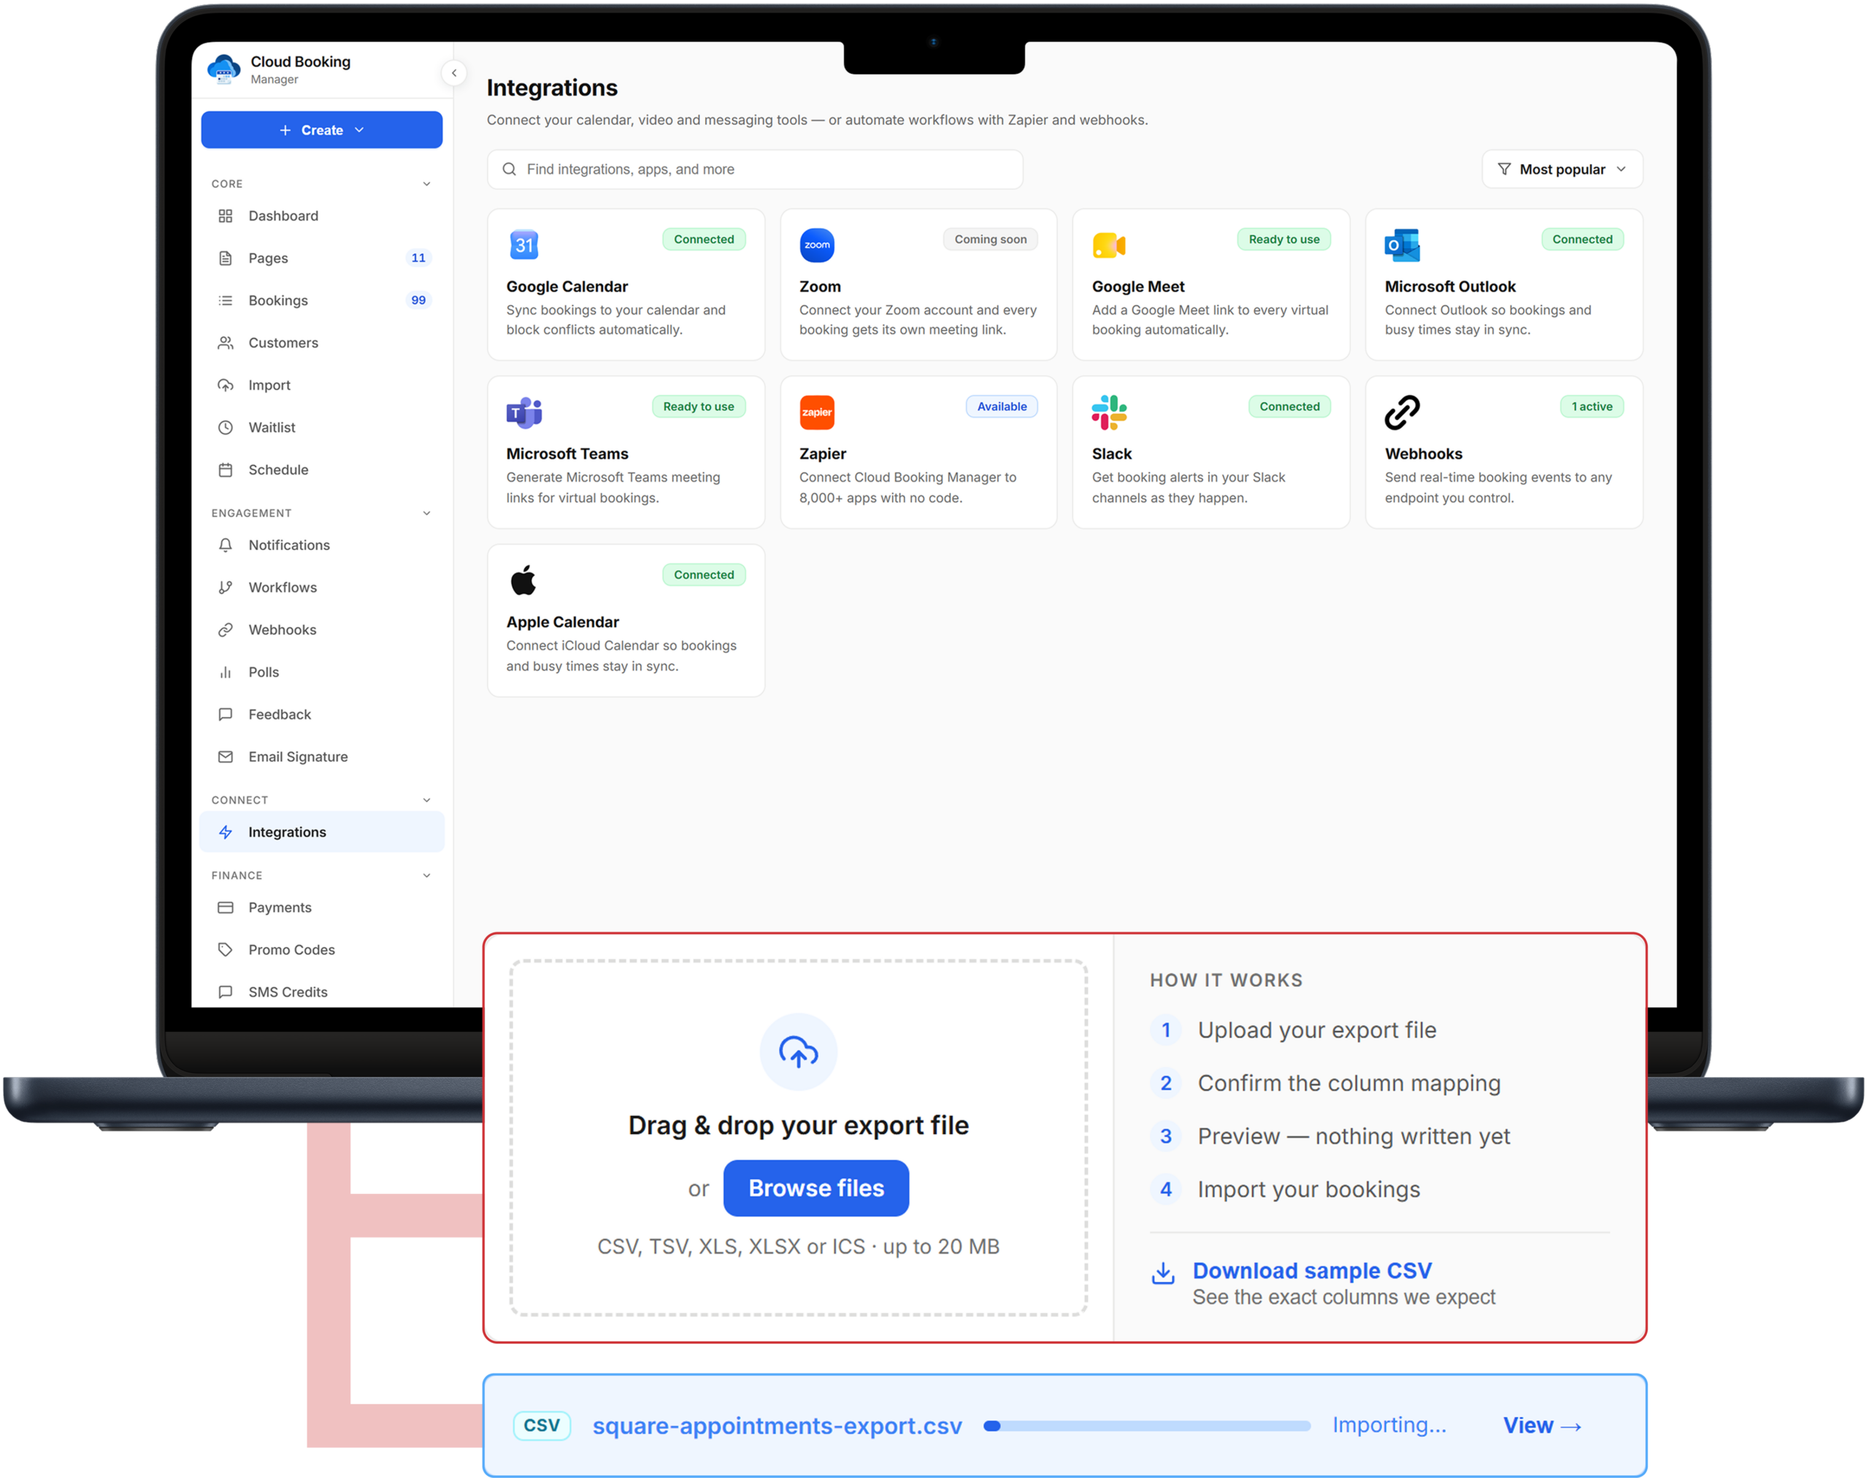This screenshot has width=1869, height=1478.
Task: Click the Zoom app icon
Action: (x=817, y=245)
